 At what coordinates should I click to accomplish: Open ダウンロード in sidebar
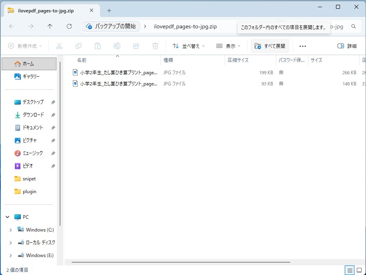[x=29, y=115]
